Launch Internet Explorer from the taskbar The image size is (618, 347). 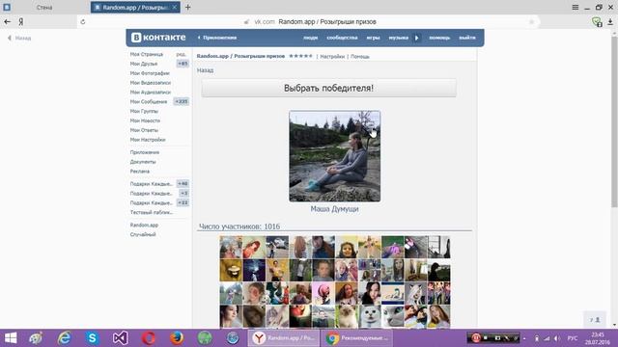[x=64, y=338]
